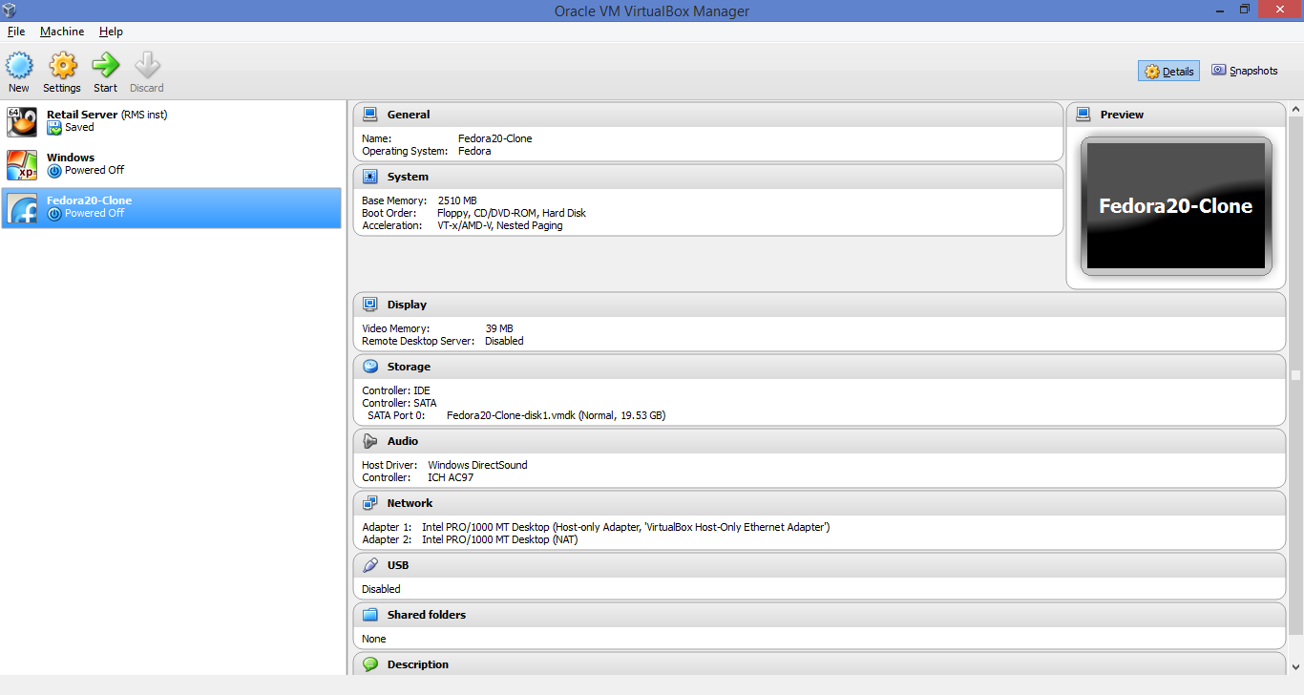Click Powered Off icon under Fedora20-Clone

pyautogui.click(x=54, y=214)
